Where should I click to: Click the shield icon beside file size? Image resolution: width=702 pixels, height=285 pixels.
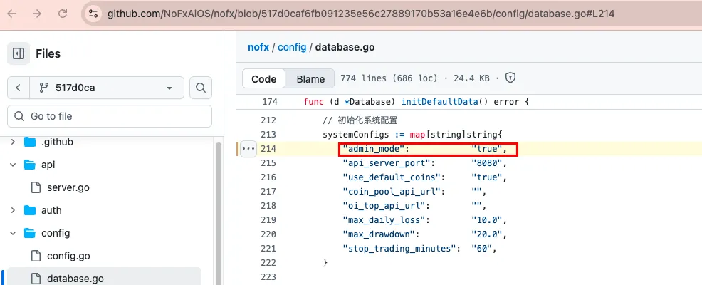(x=510, y=78)
